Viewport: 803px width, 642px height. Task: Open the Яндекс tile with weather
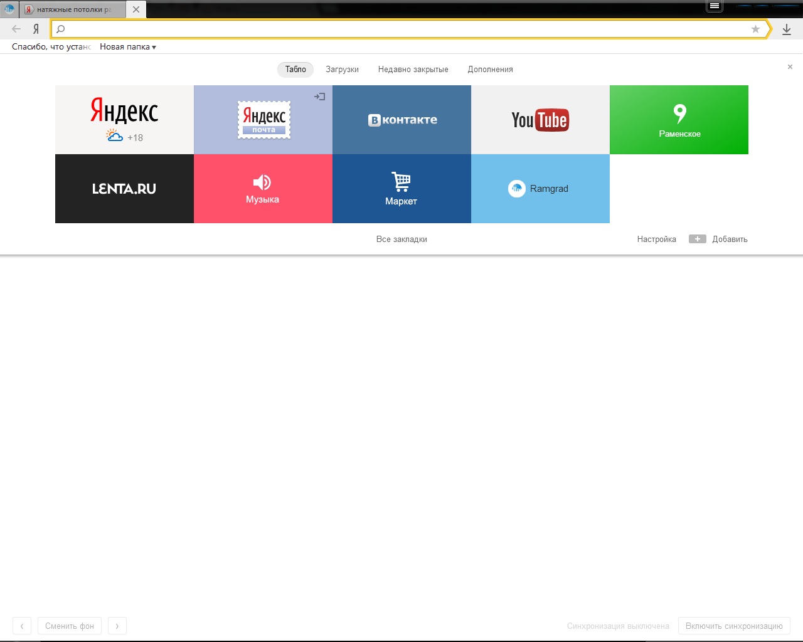124,120
